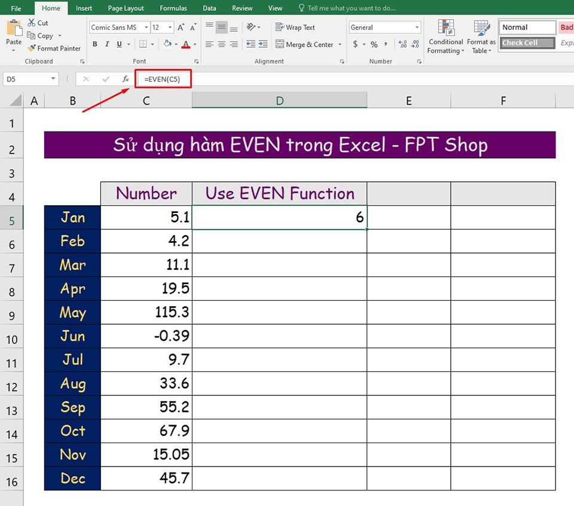Click the Paste clipboard icon
The height and width of the screenshot is (506, 574).
click(x=14, y=28)
